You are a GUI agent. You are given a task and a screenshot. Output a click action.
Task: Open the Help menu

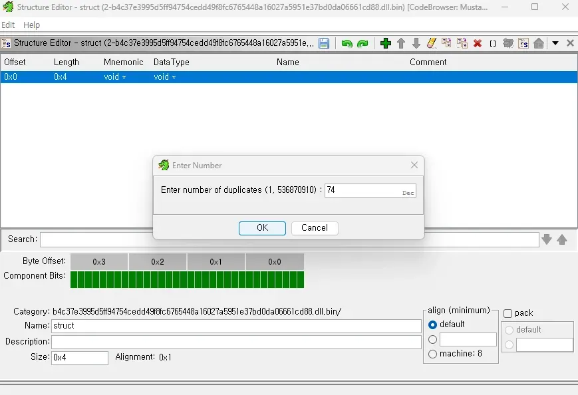coord(31,25)
